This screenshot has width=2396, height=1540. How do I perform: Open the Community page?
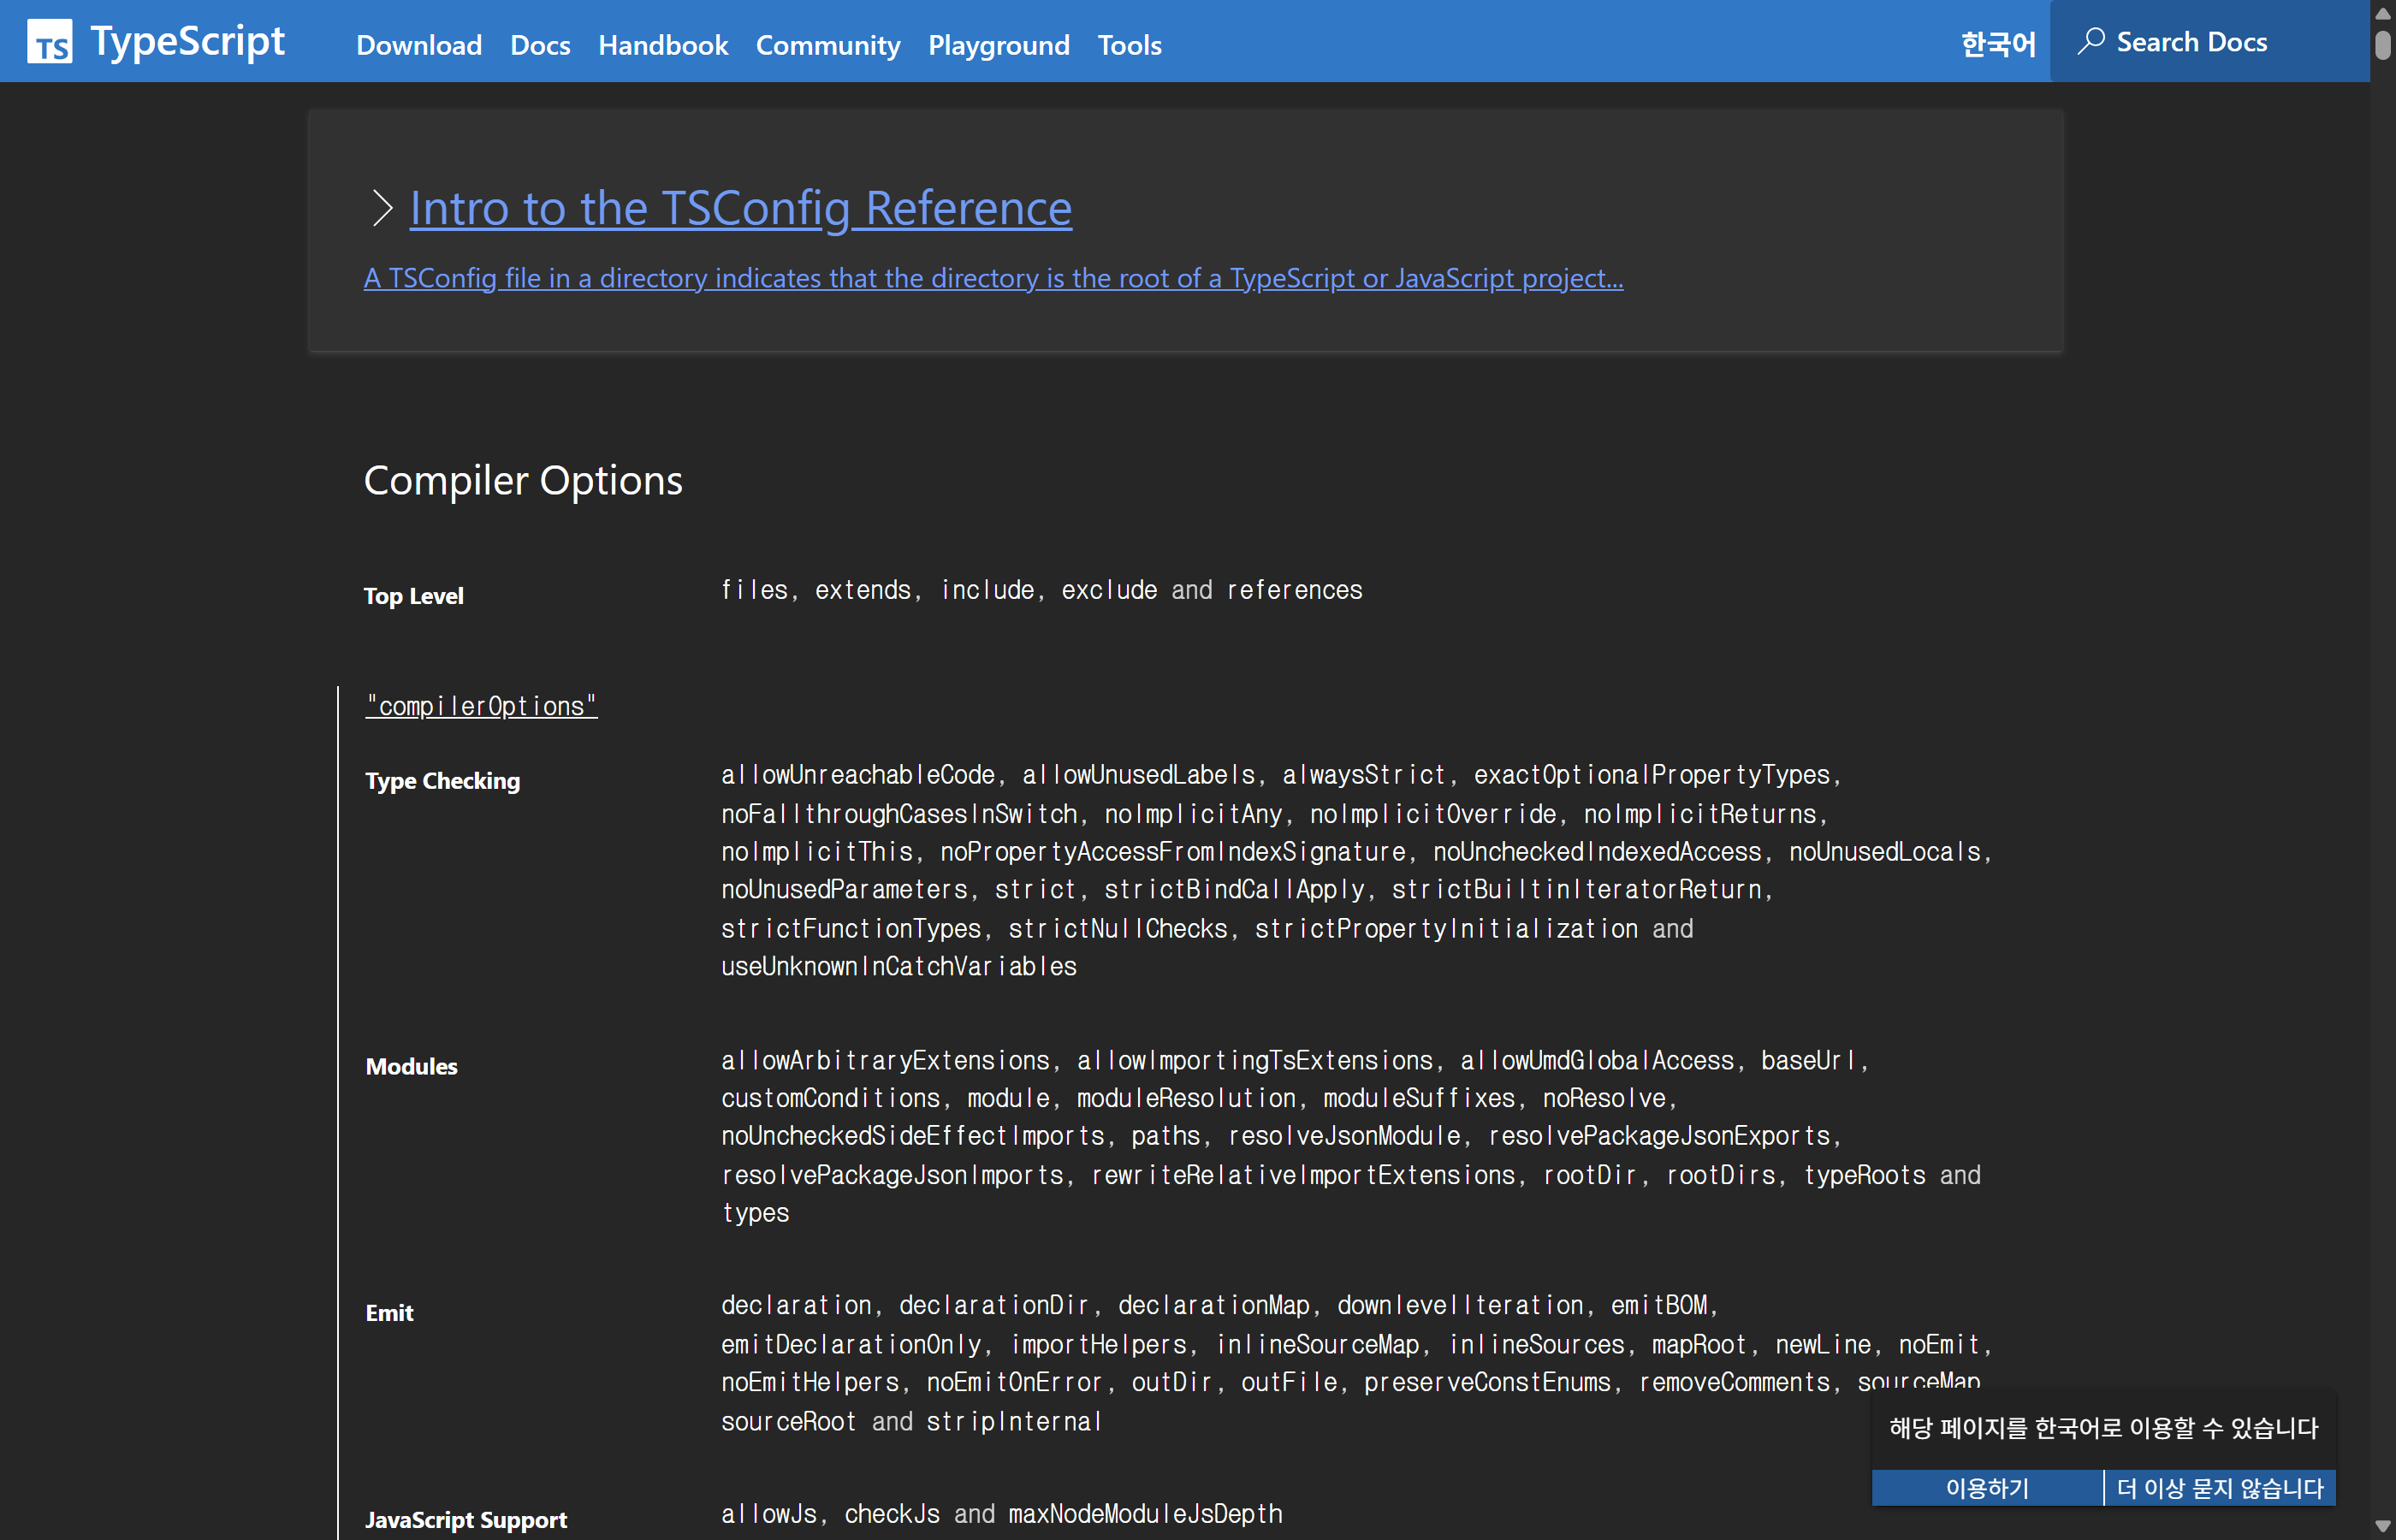[x=827, y=45]
